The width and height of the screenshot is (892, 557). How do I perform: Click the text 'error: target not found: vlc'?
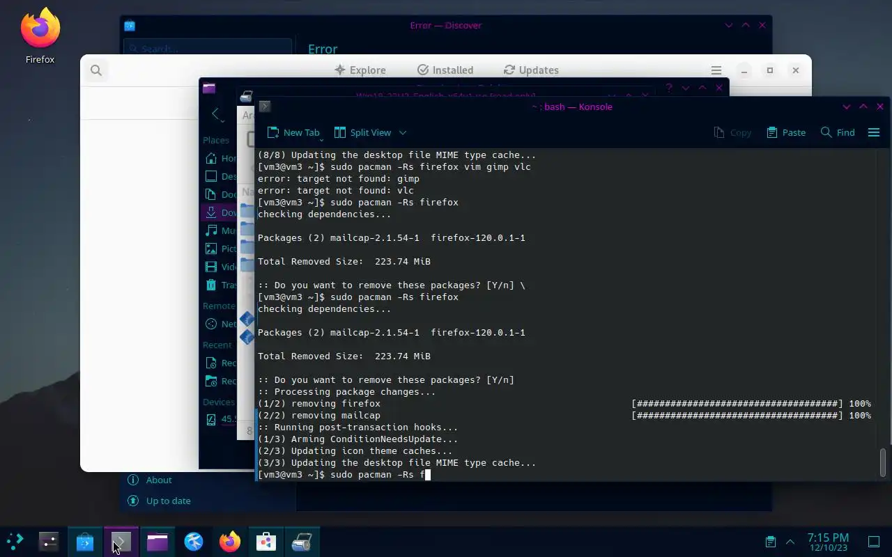336,191
